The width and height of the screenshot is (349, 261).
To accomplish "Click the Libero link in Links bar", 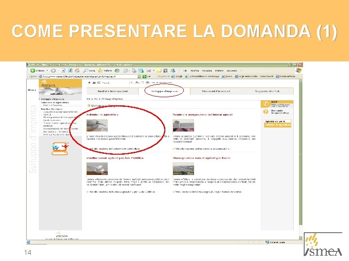I will point(227,76).
